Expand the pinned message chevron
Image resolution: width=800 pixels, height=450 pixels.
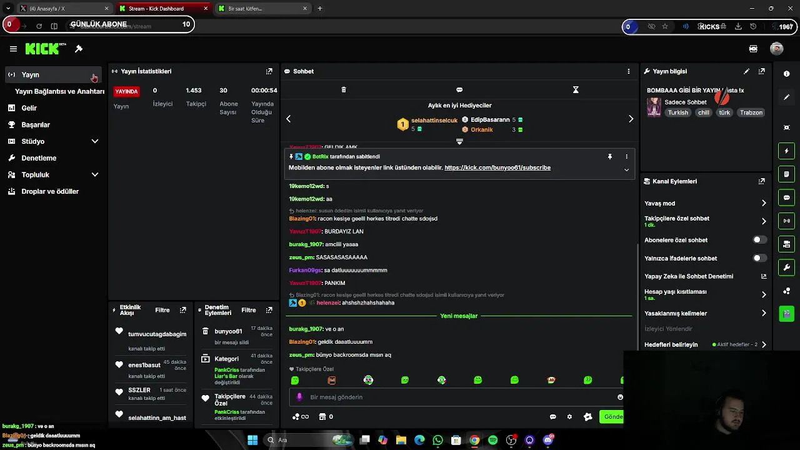pyautogui.click(x=626, y=170)
